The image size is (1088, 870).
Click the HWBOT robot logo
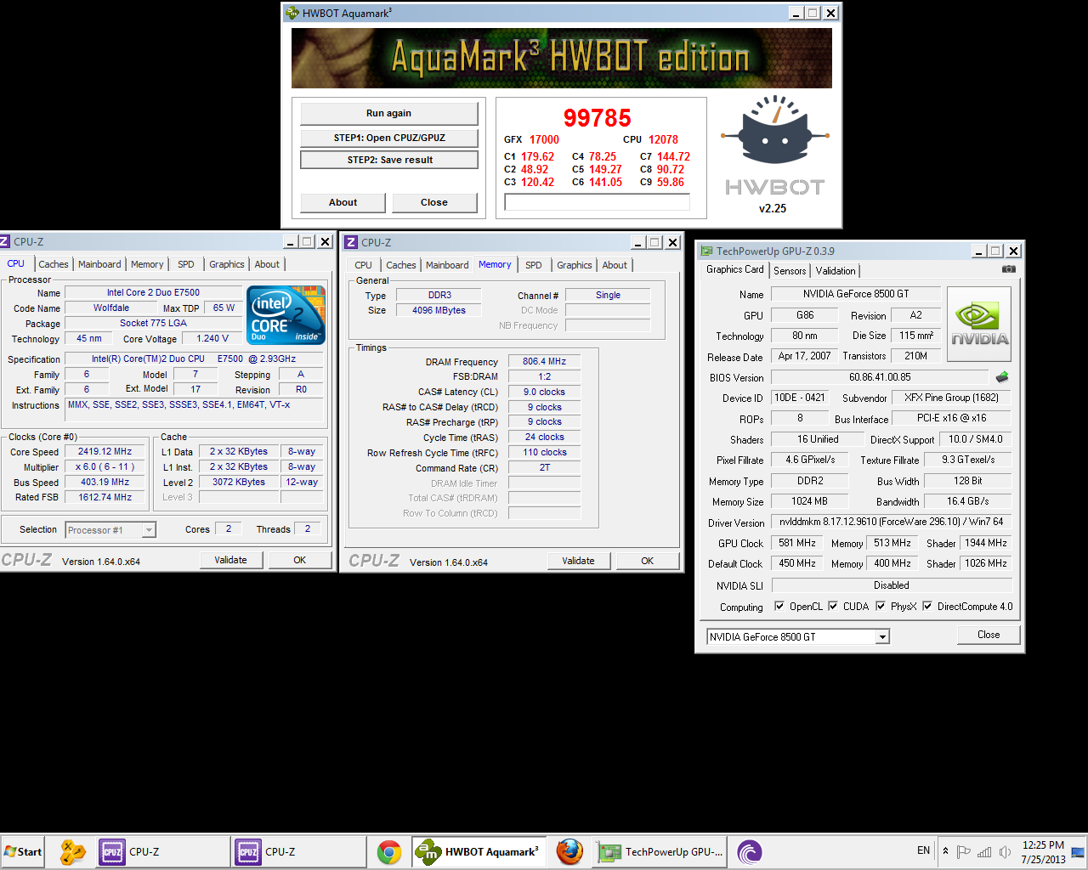[774, 129]
